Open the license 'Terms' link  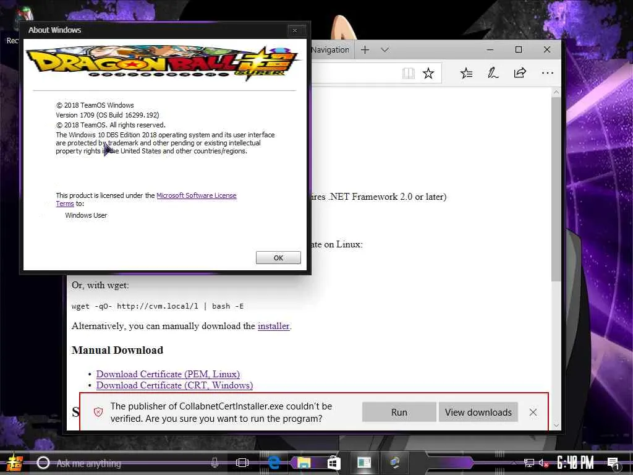click(64, 203)
